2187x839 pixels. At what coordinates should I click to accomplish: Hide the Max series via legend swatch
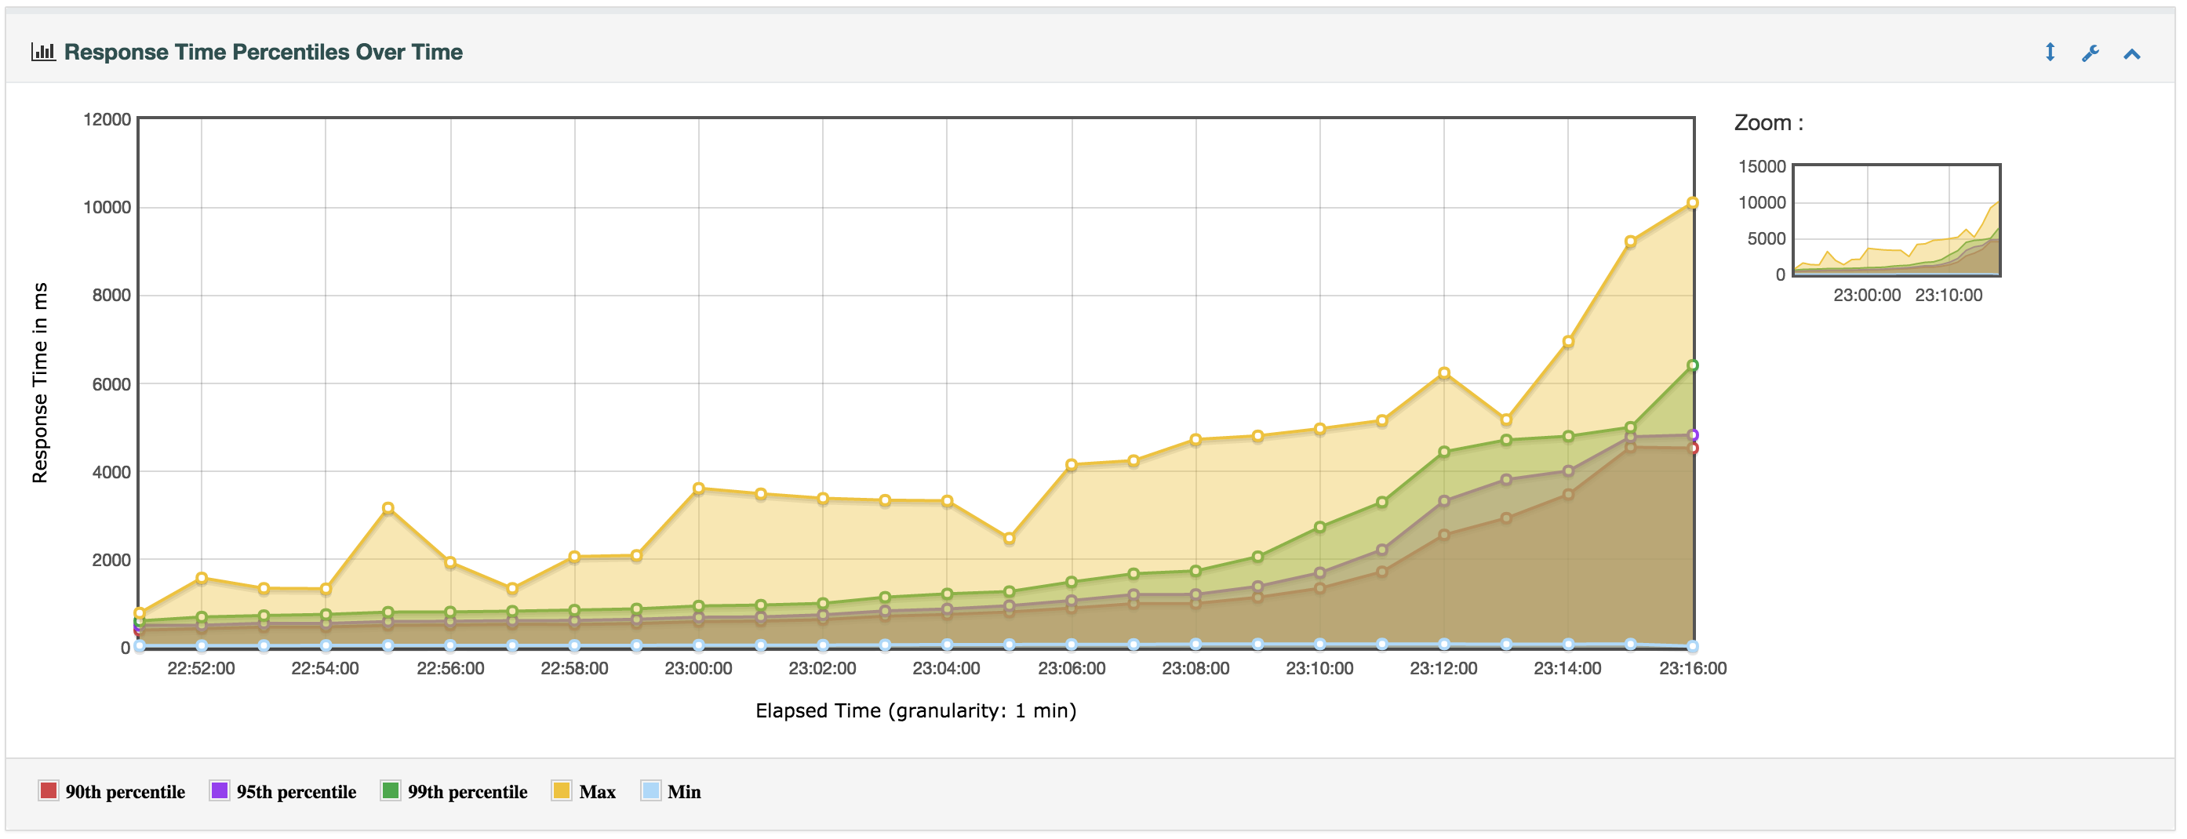561,790
